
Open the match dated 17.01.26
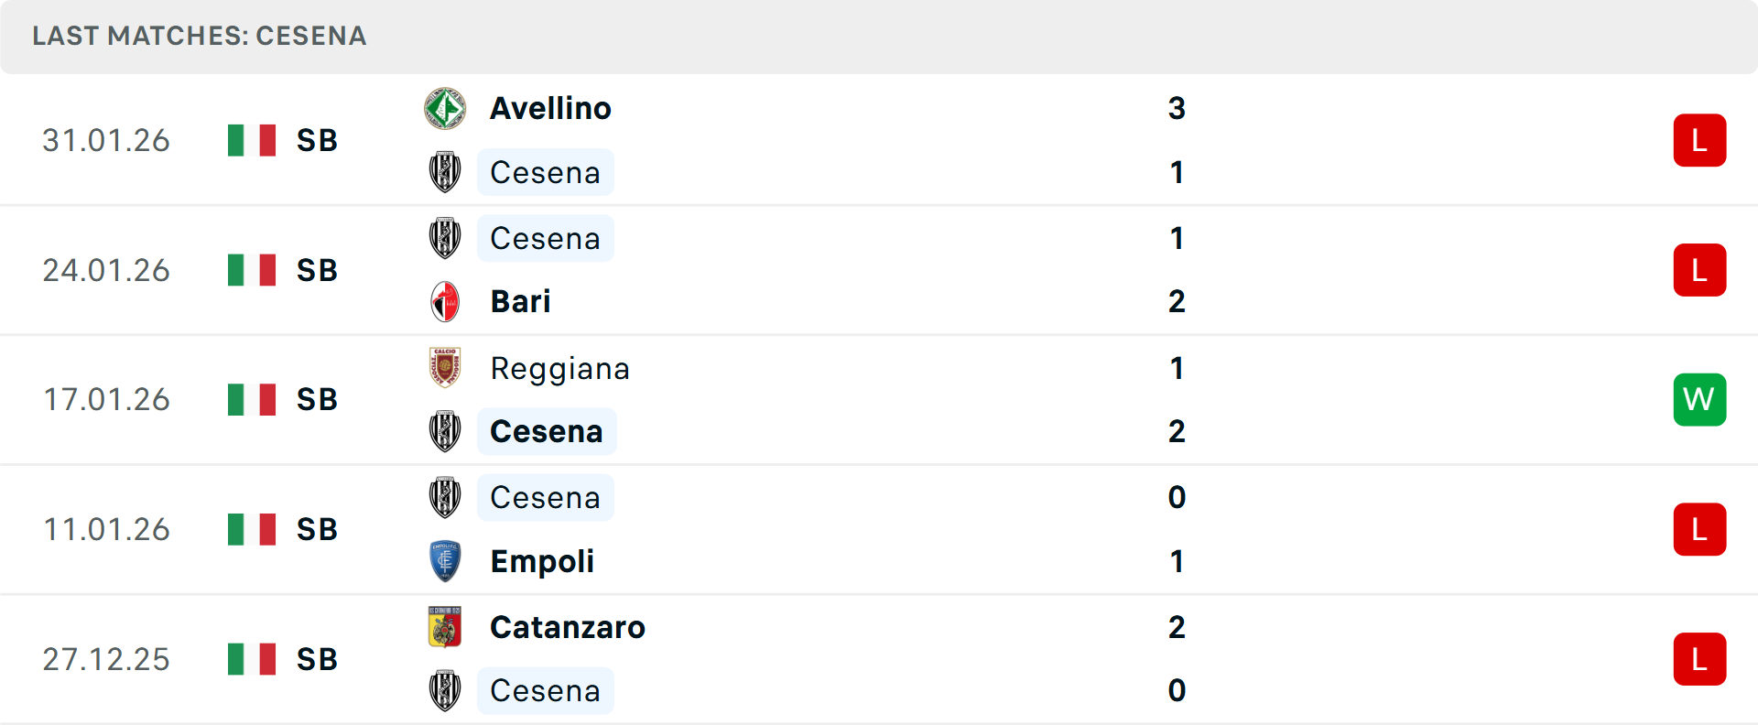106,399
